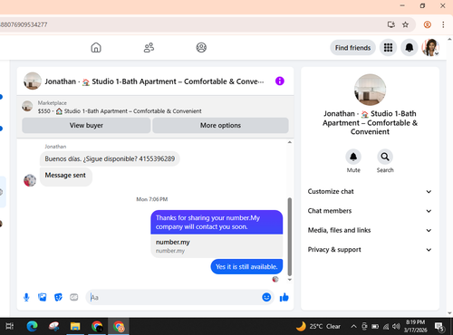The image size is (453, 335).
Task: Mute this conversation with bell icon
Action: (353, 157)
